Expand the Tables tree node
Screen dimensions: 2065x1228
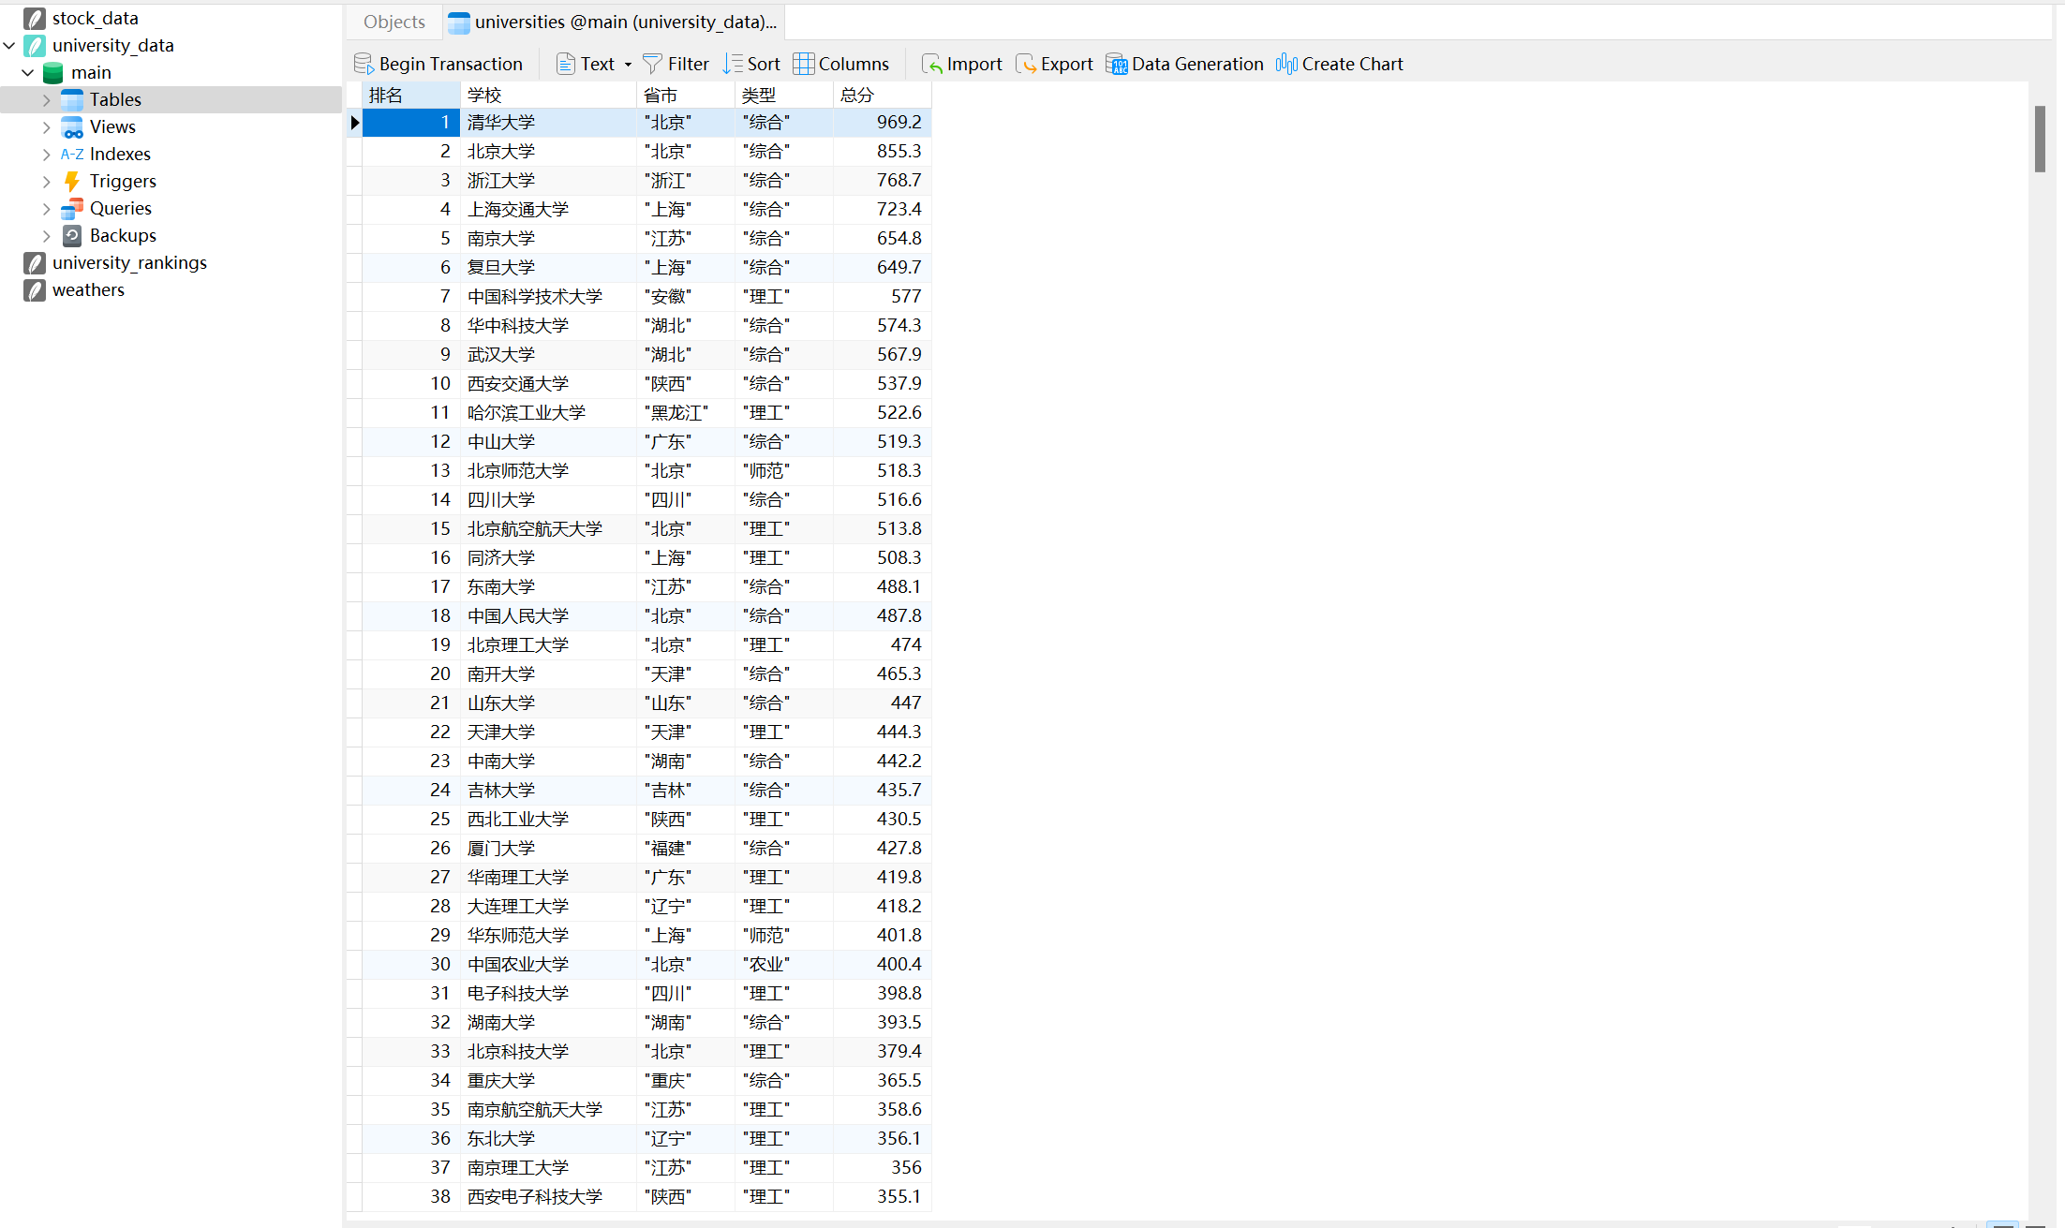[x=47, y=99]
